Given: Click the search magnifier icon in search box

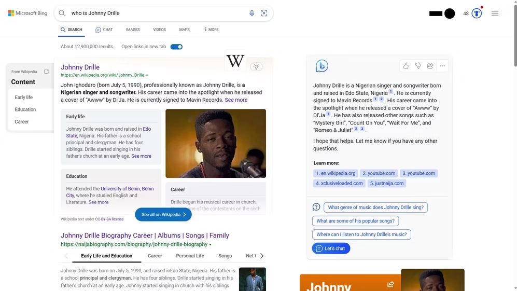Looking at the screenshot, I should tap(62, 13).
